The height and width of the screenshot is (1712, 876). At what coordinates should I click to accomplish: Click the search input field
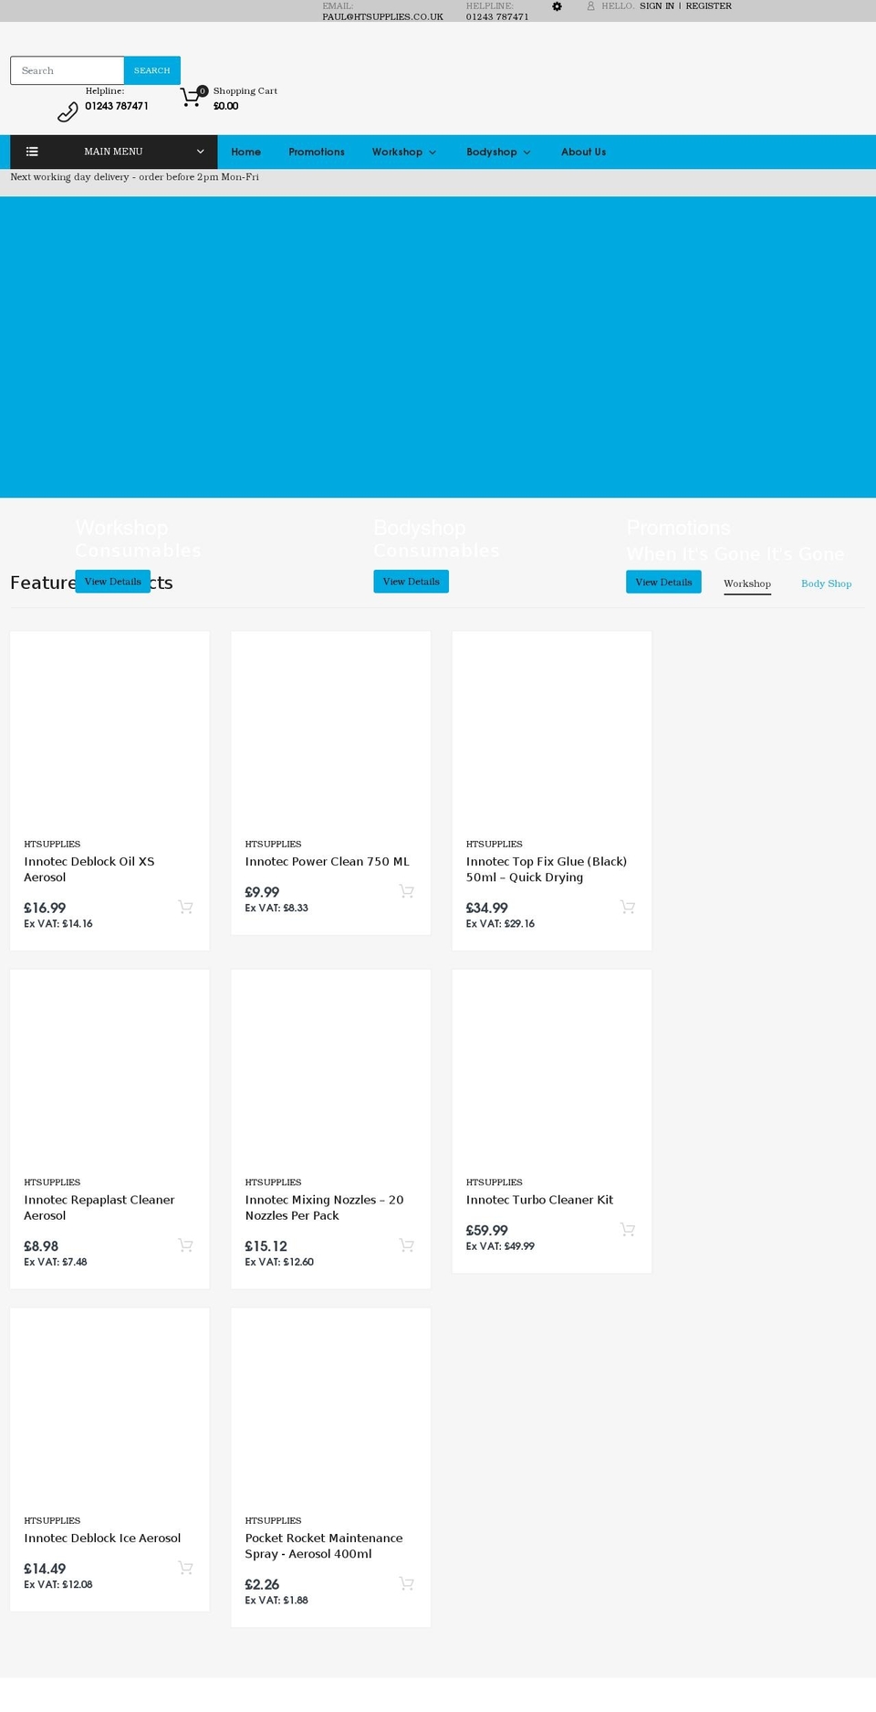tap(68, 70)
